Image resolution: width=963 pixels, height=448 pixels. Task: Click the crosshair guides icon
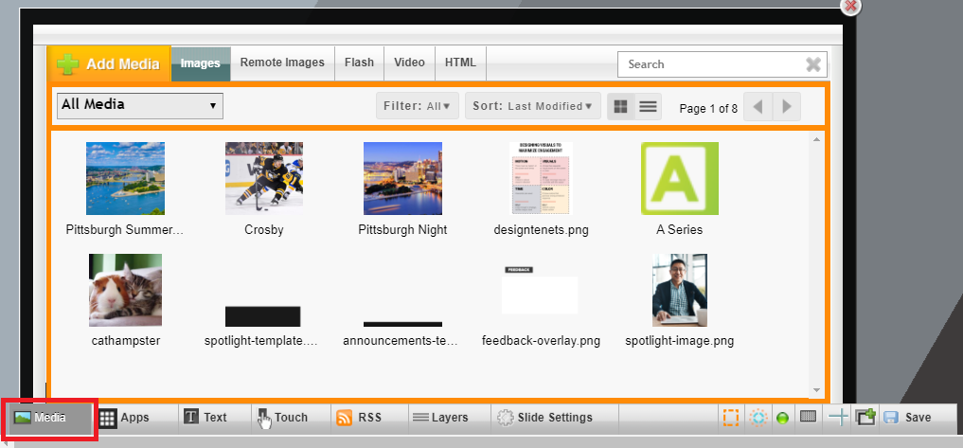pyautogui.click(x=838, y=418)
